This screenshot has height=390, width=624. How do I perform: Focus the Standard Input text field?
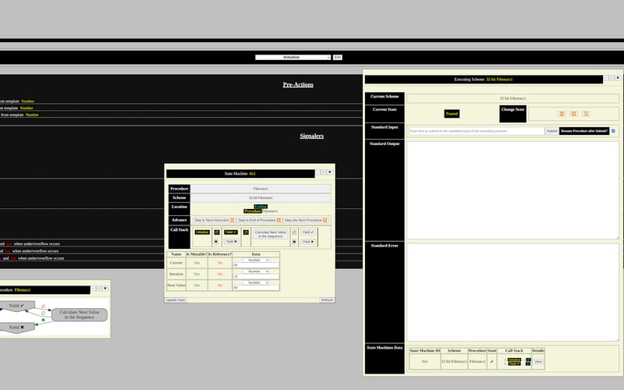click(x=477, y=131)
